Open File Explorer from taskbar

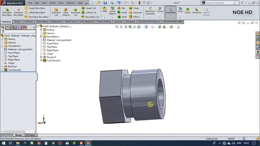pyautogui.click(x=18, y=143)
